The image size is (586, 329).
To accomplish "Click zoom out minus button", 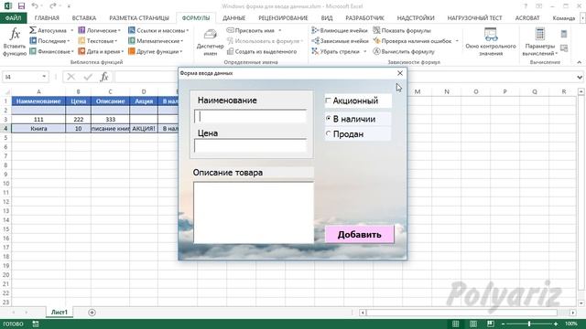I will coord(503,324).
